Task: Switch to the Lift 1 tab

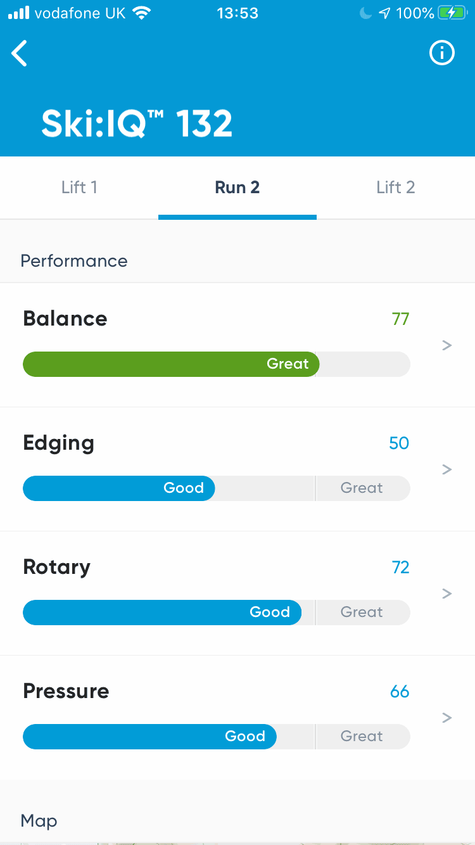Action: (x=79, y=187)
